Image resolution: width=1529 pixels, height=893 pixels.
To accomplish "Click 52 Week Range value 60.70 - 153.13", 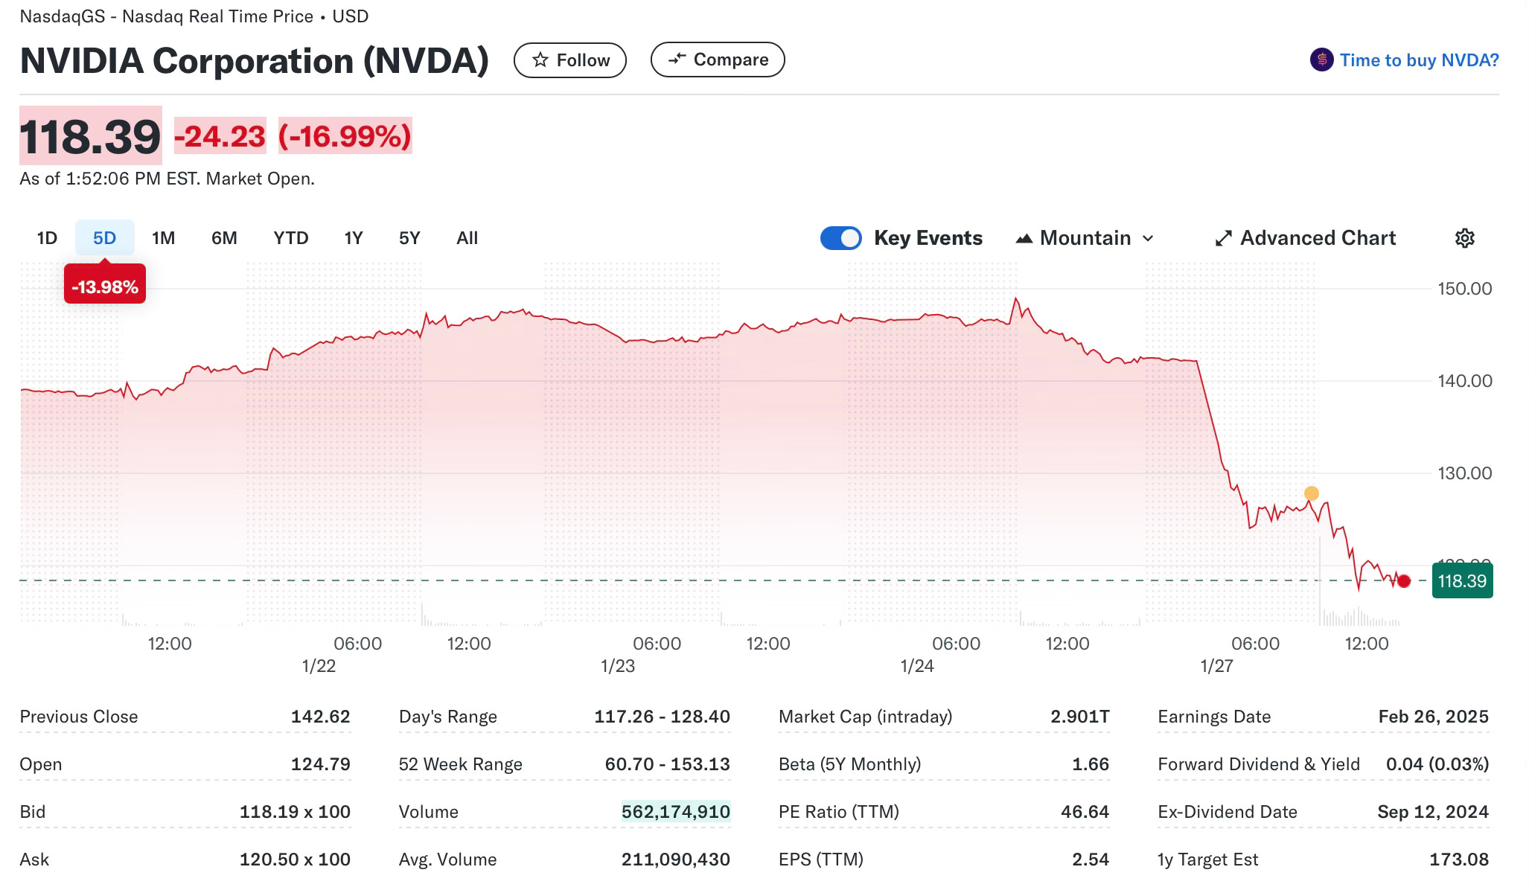I will click(x=667, y=764).
